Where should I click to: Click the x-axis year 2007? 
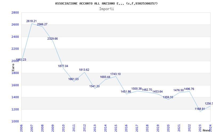32,128
